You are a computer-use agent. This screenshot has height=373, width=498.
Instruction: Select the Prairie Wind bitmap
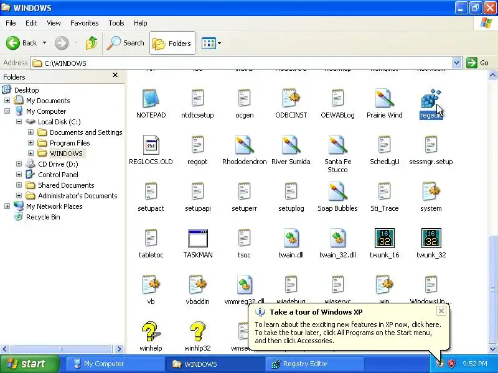point(384,98)
